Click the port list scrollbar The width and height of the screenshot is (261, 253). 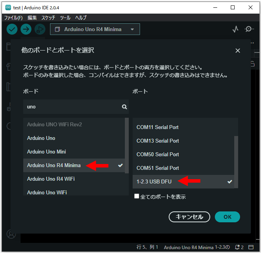236,162
